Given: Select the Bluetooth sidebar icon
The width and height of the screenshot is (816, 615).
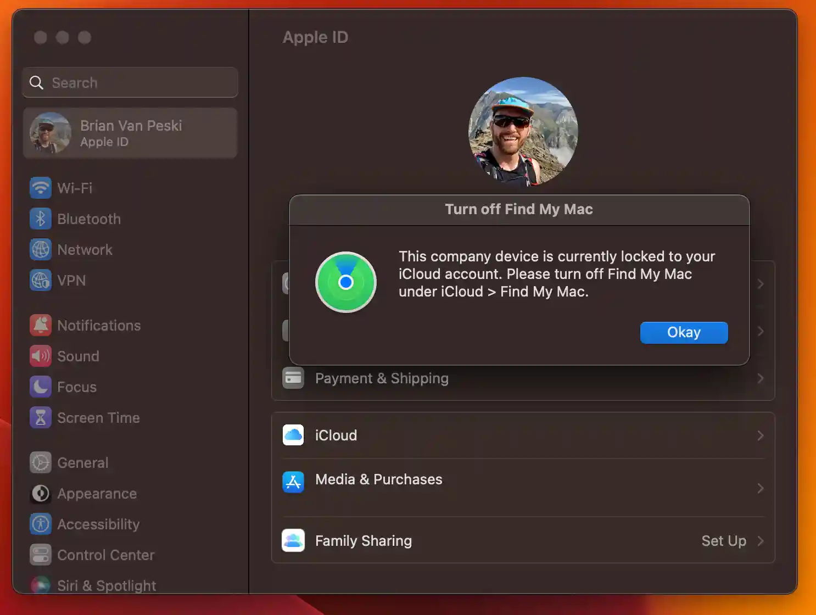Looking at the screenshot, I should point(40,219).
